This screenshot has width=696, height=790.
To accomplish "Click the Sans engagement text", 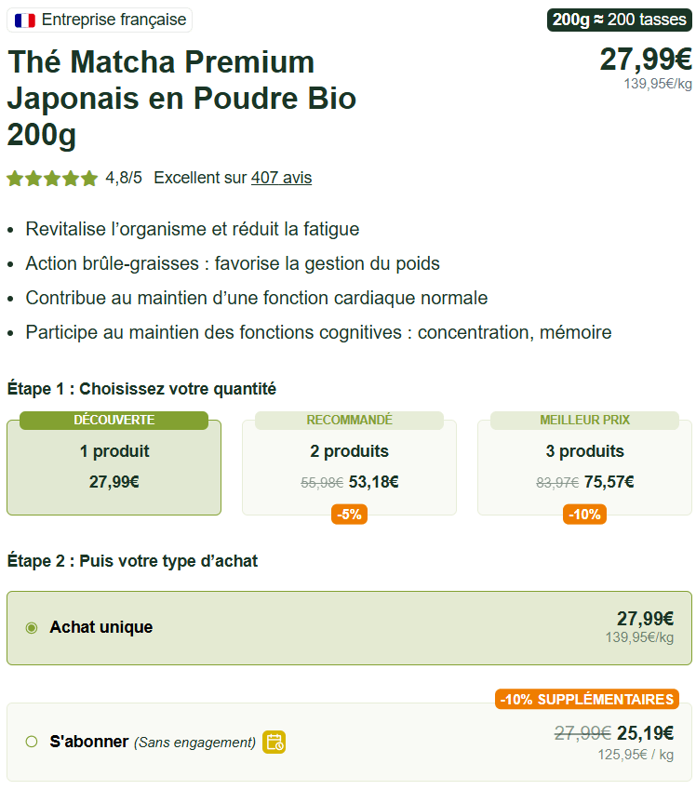I will click(x=194, y=743).
